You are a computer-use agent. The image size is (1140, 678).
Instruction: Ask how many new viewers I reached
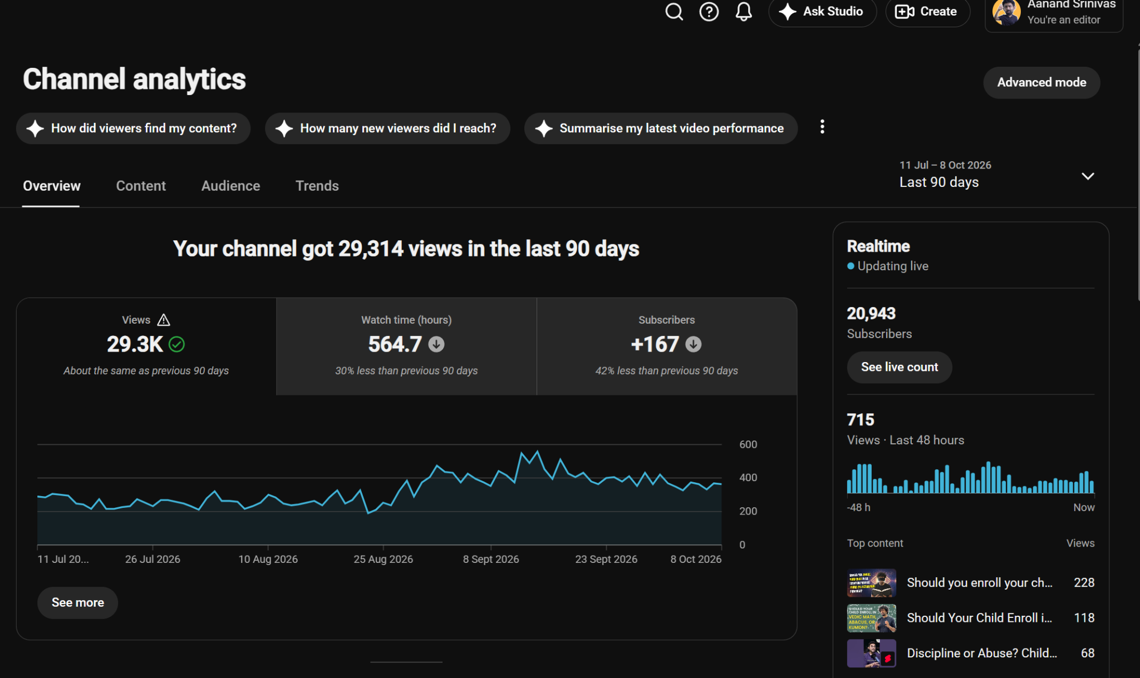pos(387,128)
